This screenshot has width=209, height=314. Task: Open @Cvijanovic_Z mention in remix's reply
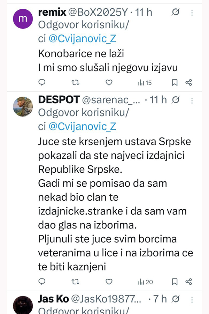coord(82,39)
